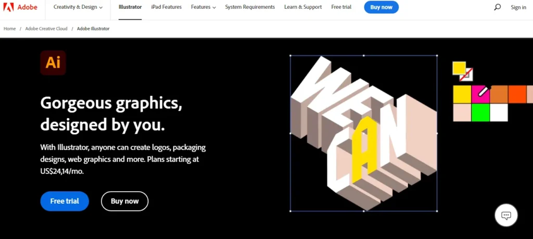Select the bright green color swatch
Viewport: 533px width, 239px height.
pos(480,113)
